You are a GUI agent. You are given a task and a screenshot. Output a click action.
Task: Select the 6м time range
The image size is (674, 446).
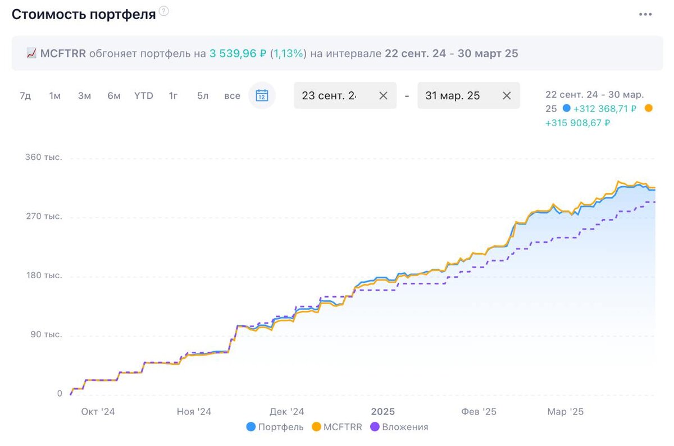114,95
